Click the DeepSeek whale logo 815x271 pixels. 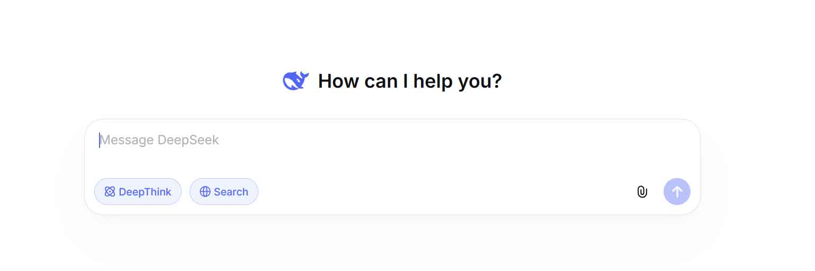(295, 81)
